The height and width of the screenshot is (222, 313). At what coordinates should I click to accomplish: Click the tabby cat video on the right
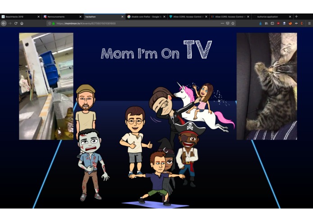(x=267, y=86)
